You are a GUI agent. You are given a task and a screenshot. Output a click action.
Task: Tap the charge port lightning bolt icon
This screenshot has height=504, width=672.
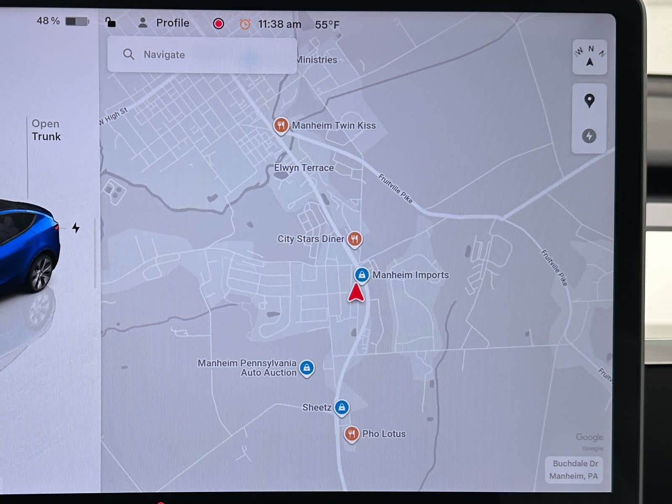click(76, 228)
